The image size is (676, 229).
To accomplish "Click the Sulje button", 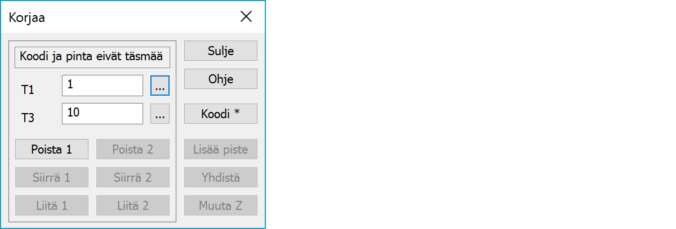I will (220, 51).
